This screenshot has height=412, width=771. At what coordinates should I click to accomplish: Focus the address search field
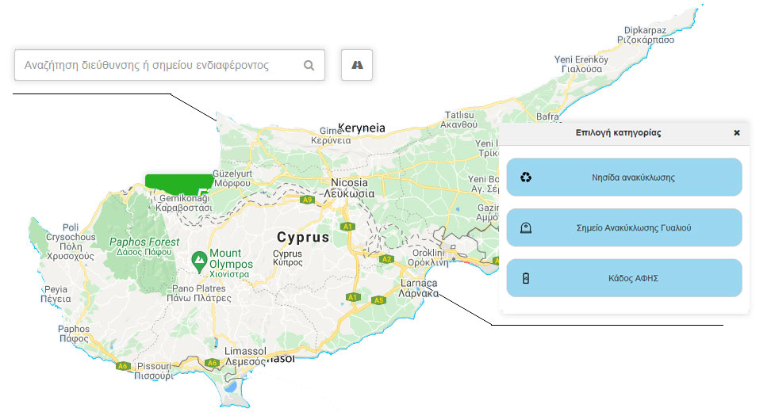tap(159, 66)
